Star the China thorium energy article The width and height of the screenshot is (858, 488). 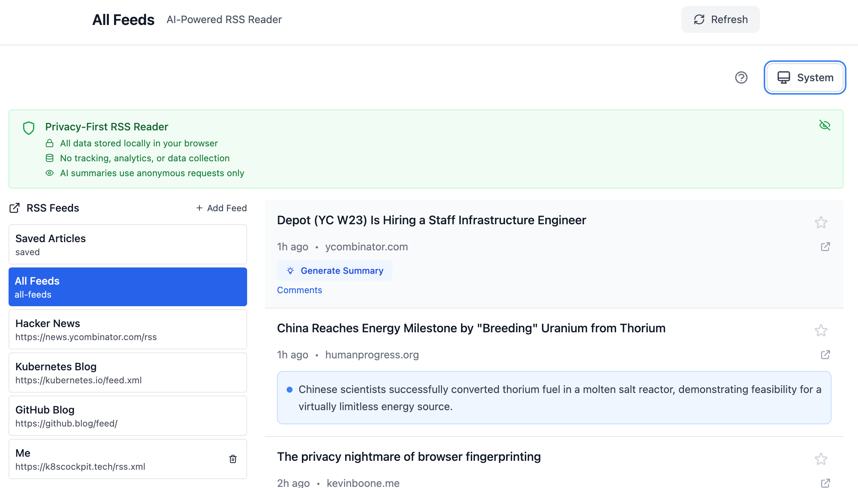[821, 330]
